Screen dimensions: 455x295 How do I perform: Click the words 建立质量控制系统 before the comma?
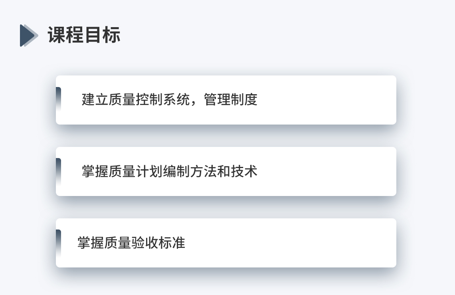tap(136, 99)
